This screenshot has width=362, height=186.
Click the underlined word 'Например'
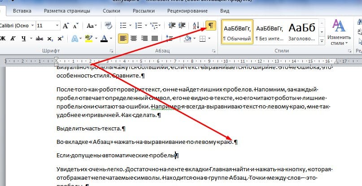point(166,107)
